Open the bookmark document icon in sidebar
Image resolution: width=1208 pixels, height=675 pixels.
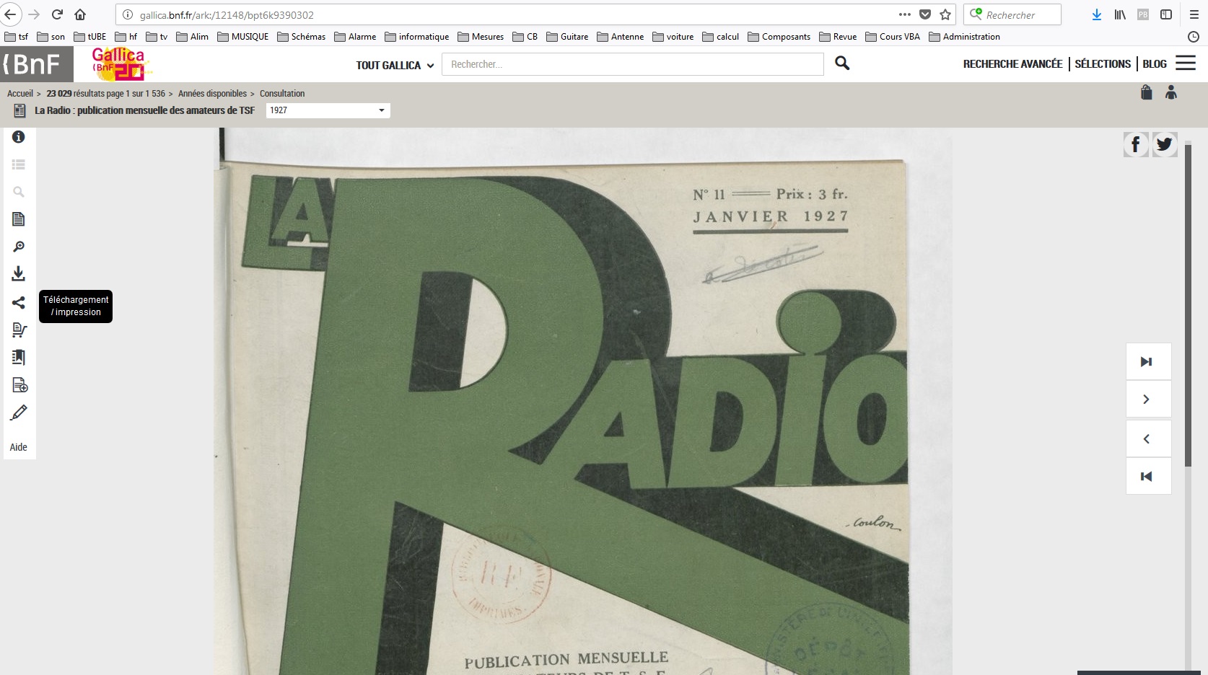19,357
